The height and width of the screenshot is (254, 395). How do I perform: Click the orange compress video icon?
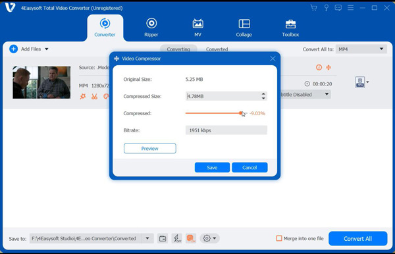tap(329, 67)
